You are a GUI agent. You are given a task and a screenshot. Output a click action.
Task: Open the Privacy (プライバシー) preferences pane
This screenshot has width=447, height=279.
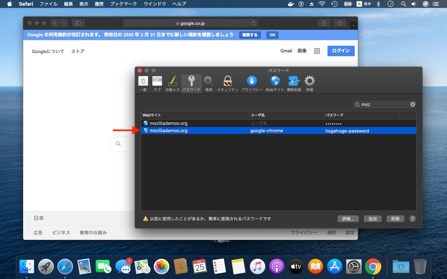tap(252, 84)
